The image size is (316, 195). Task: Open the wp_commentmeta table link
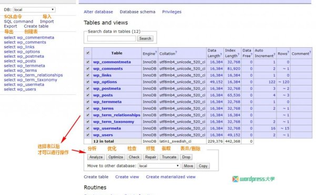pos(112,62)
